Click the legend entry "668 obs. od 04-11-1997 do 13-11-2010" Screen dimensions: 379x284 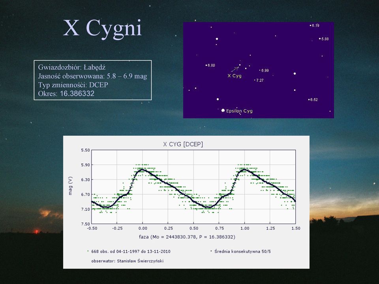point(131,251)
